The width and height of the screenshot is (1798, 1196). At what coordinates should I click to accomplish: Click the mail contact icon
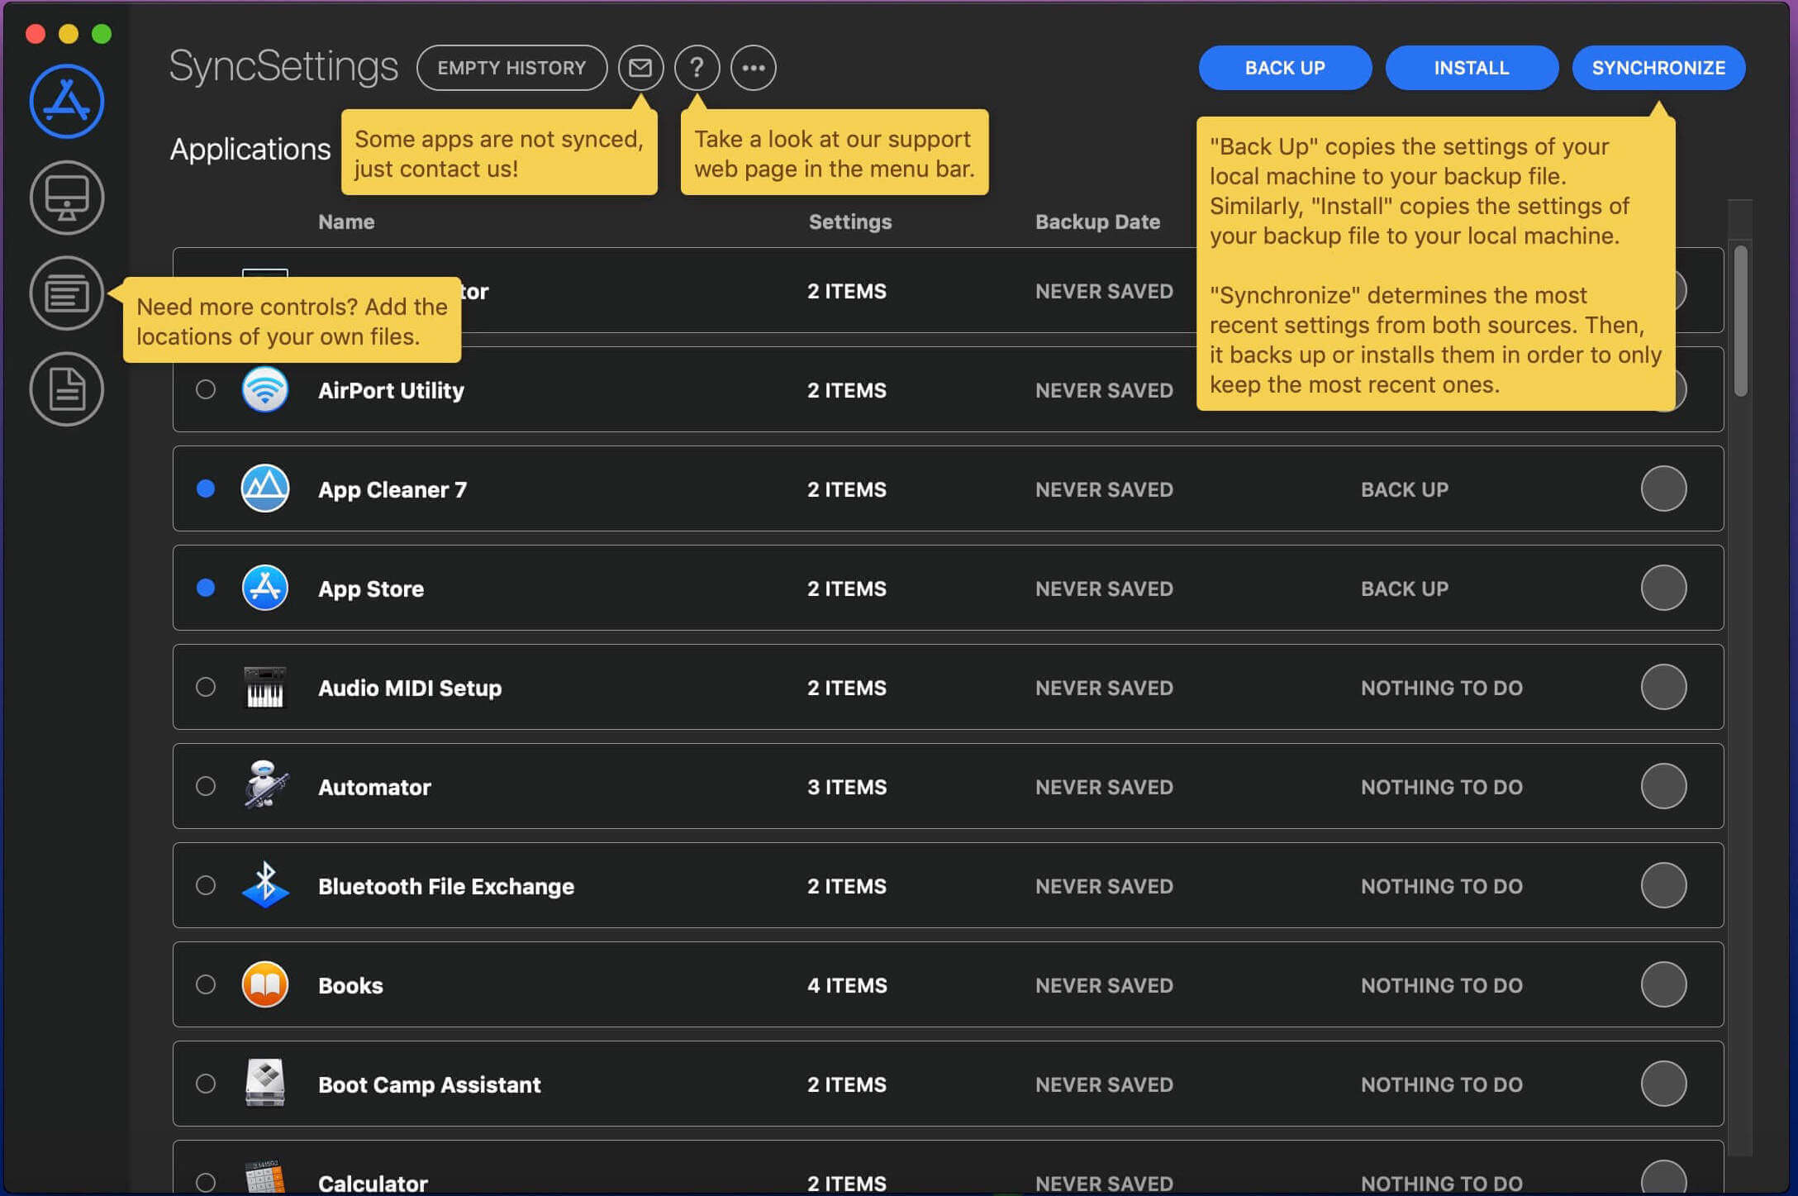(640, 68)
